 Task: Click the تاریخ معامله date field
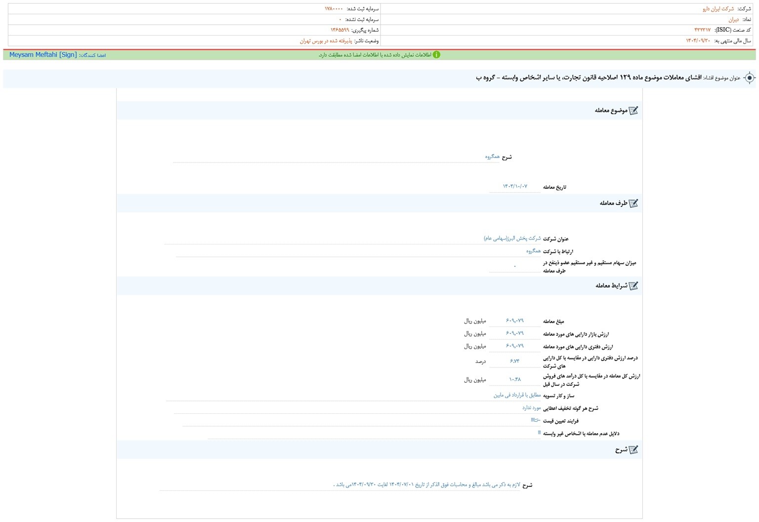[x=515, y=187]
